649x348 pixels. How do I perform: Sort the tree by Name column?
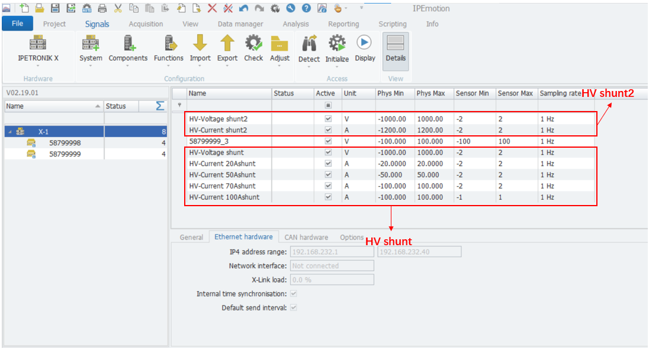coord(54,106)
